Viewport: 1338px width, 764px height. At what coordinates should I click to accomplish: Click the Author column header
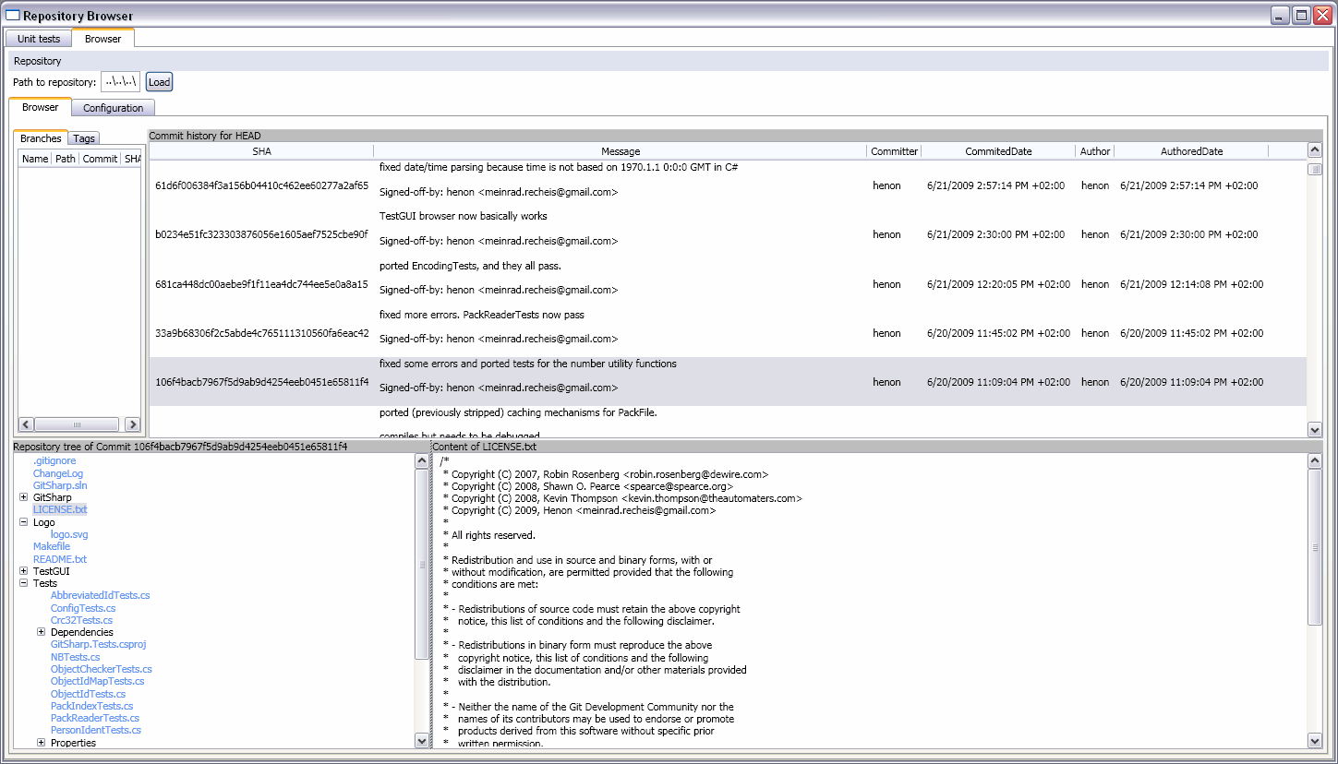[1095, 151]
